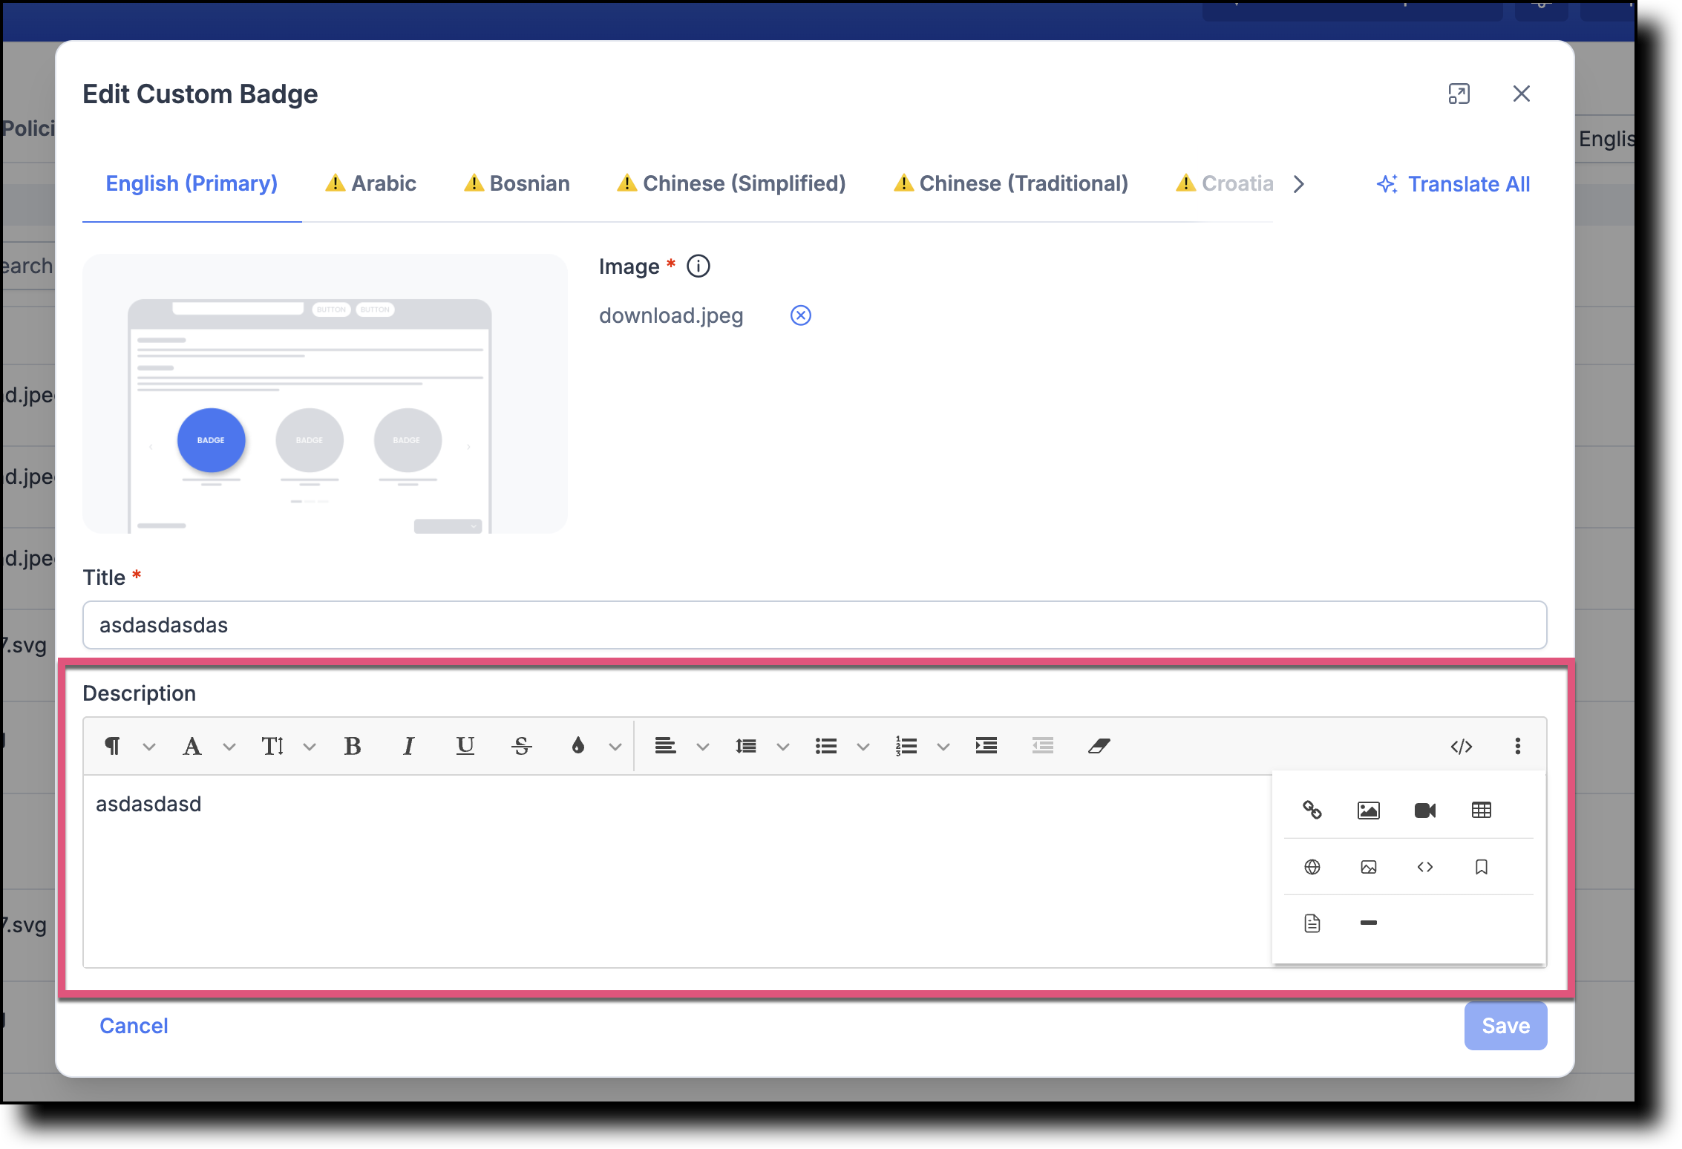Toggle bold formatting
The height and width of the screenshot is (1149, 1682).
pyautogui.click(x=353, y=746)
